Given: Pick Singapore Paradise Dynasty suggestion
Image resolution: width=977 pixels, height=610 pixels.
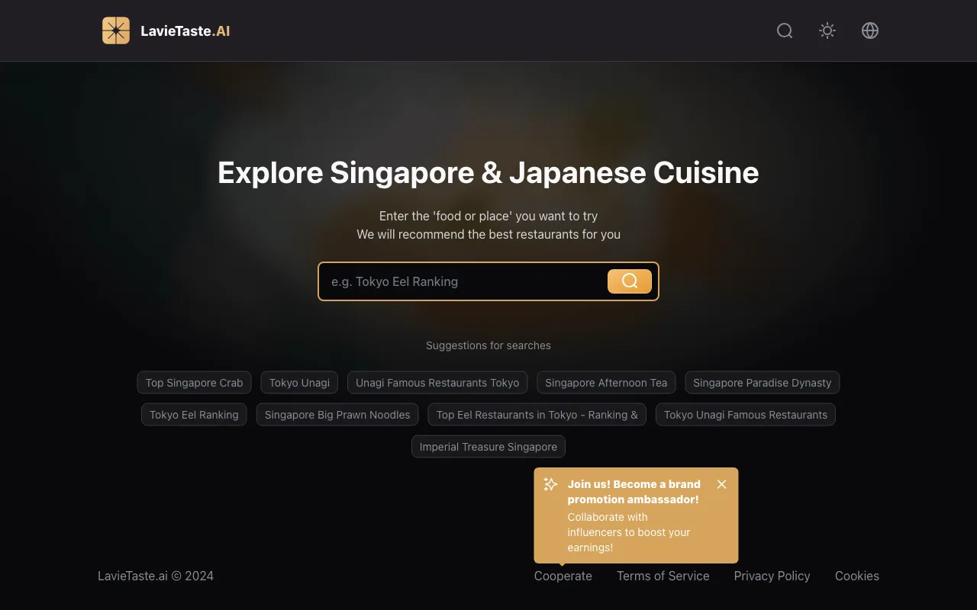Looking at the screenshot, I should click(x=762, y=383).
